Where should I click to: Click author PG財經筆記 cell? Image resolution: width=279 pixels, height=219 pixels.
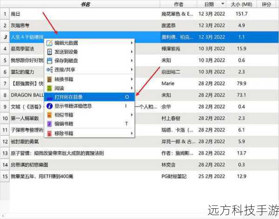174,176
